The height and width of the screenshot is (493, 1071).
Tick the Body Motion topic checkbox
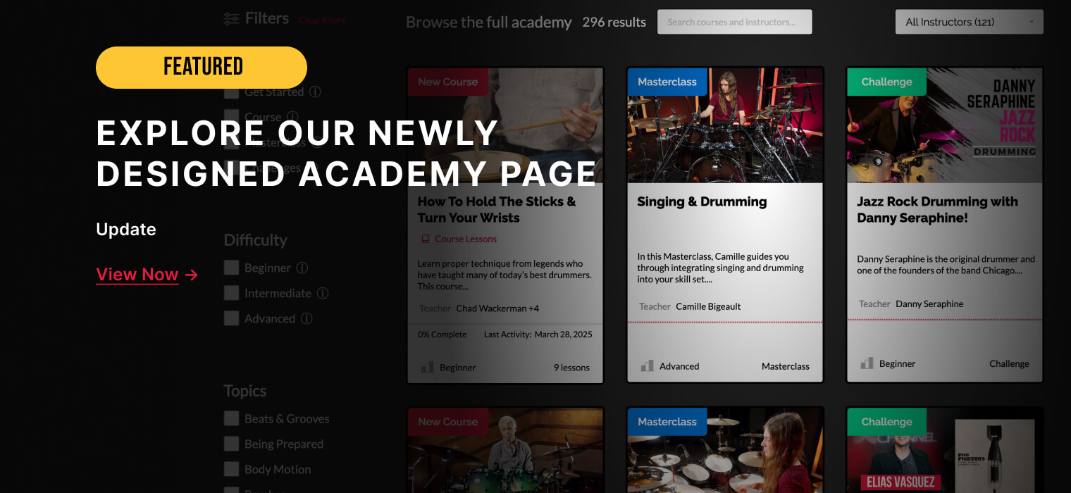click(x=231, y=469)
